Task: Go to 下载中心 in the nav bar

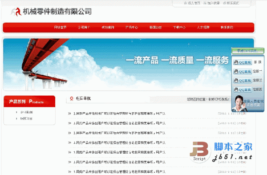Action: click(x=179, y=27)
